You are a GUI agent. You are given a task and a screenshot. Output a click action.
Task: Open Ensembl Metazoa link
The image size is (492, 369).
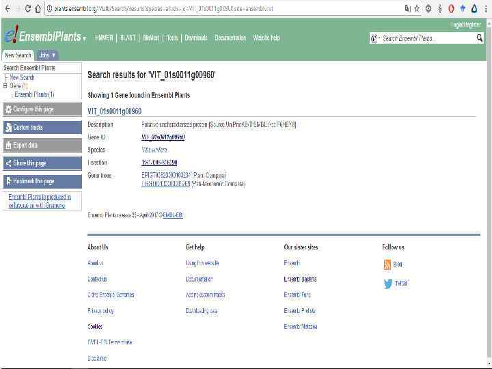pos(301,327)
